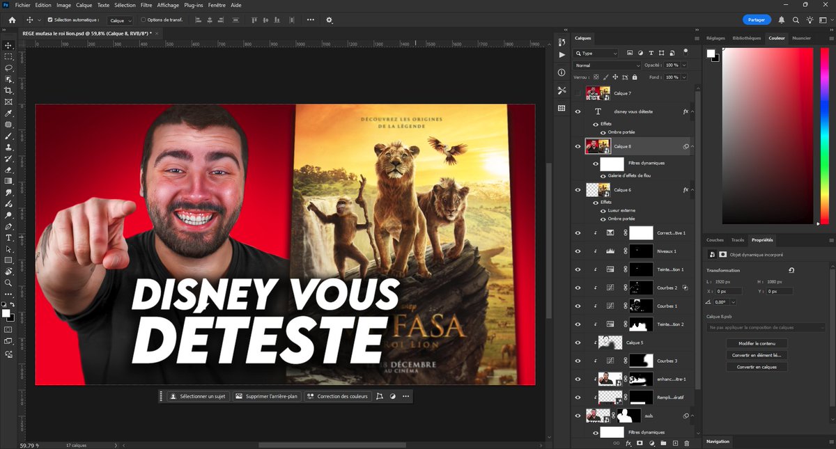Open the notifications bell icon
Image resolution: width=836 pixels, height=449 pixels.
tap(782, 20)
